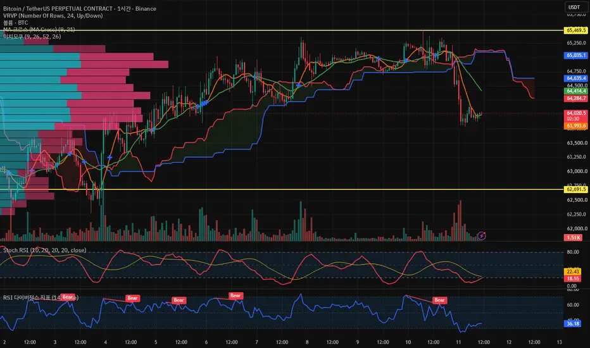Screen dimensions: 590x348
Task: Click the blue 65,035.1 price label
Action: (x=575, y=55)
